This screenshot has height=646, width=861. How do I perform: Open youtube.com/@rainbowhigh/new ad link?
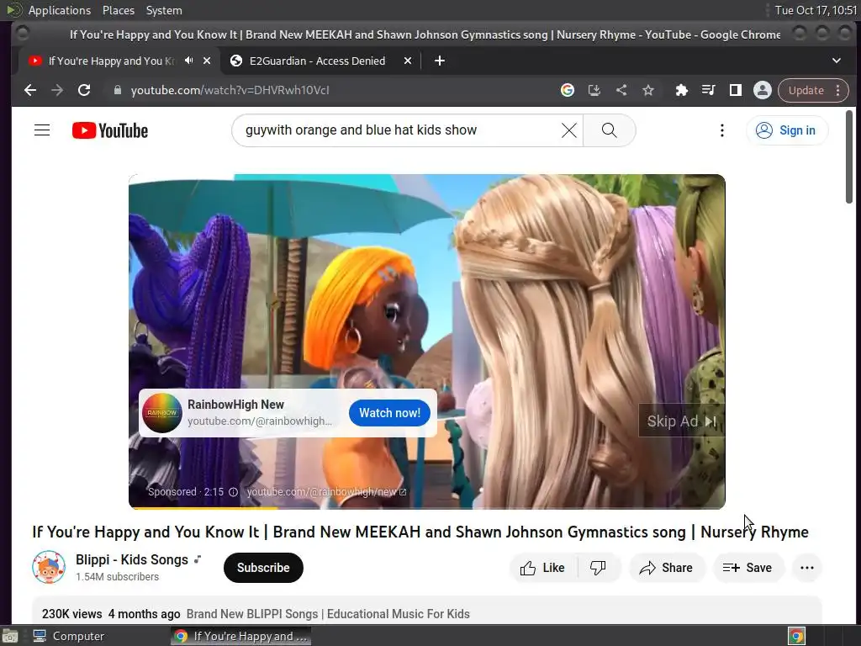[326, 491]
